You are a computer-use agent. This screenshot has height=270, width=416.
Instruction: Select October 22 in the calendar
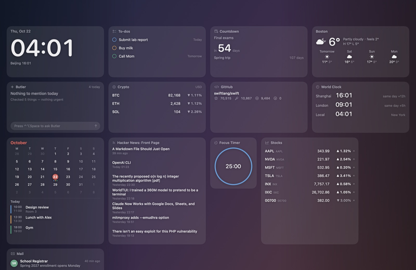(x=55, y=177)
